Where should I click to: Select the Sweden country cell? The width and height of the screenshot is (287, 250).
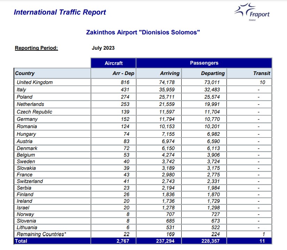pos(52,161)
